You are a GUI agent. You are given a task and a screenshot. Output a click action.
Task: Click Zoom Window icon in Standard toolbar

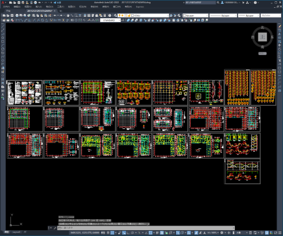coord(76,16)
